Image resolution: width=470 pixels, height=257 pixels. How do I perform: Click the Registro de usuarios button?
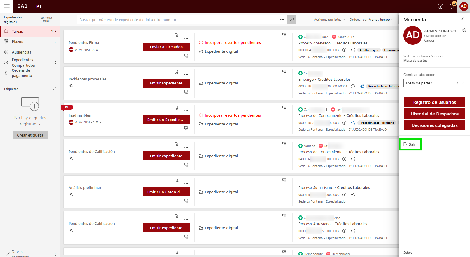(x=434, y=102)
